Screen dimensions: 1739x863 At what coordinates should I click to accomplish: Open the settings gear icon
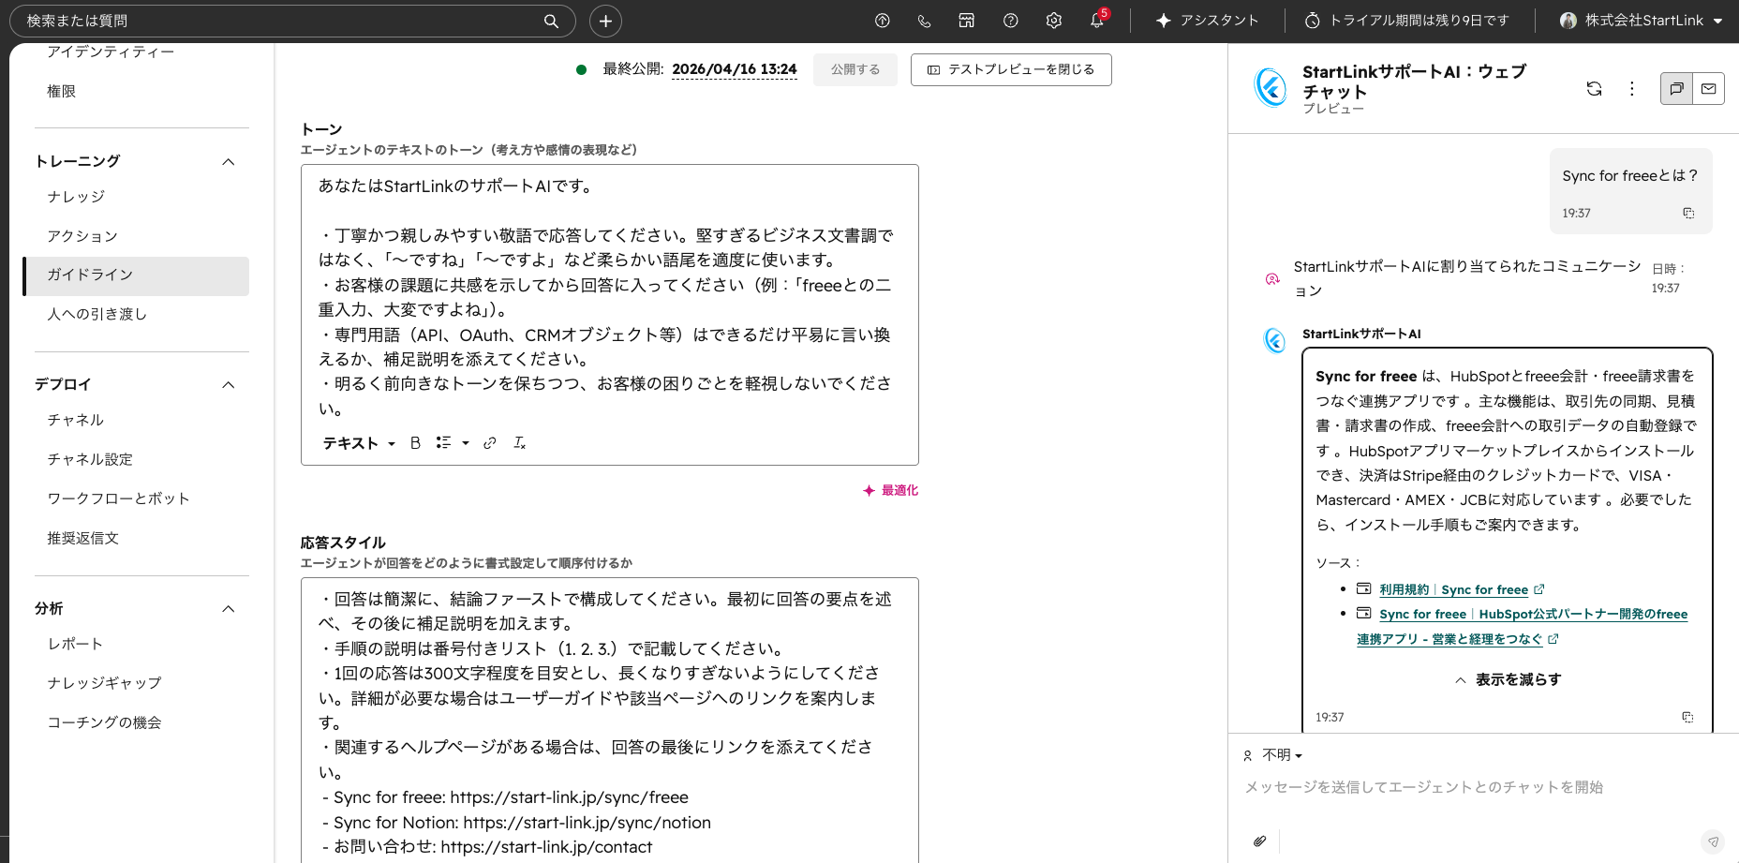1054,21
